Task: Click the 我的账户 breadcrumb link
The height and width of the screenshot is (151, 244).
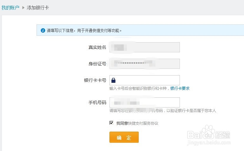Action: 10,7
